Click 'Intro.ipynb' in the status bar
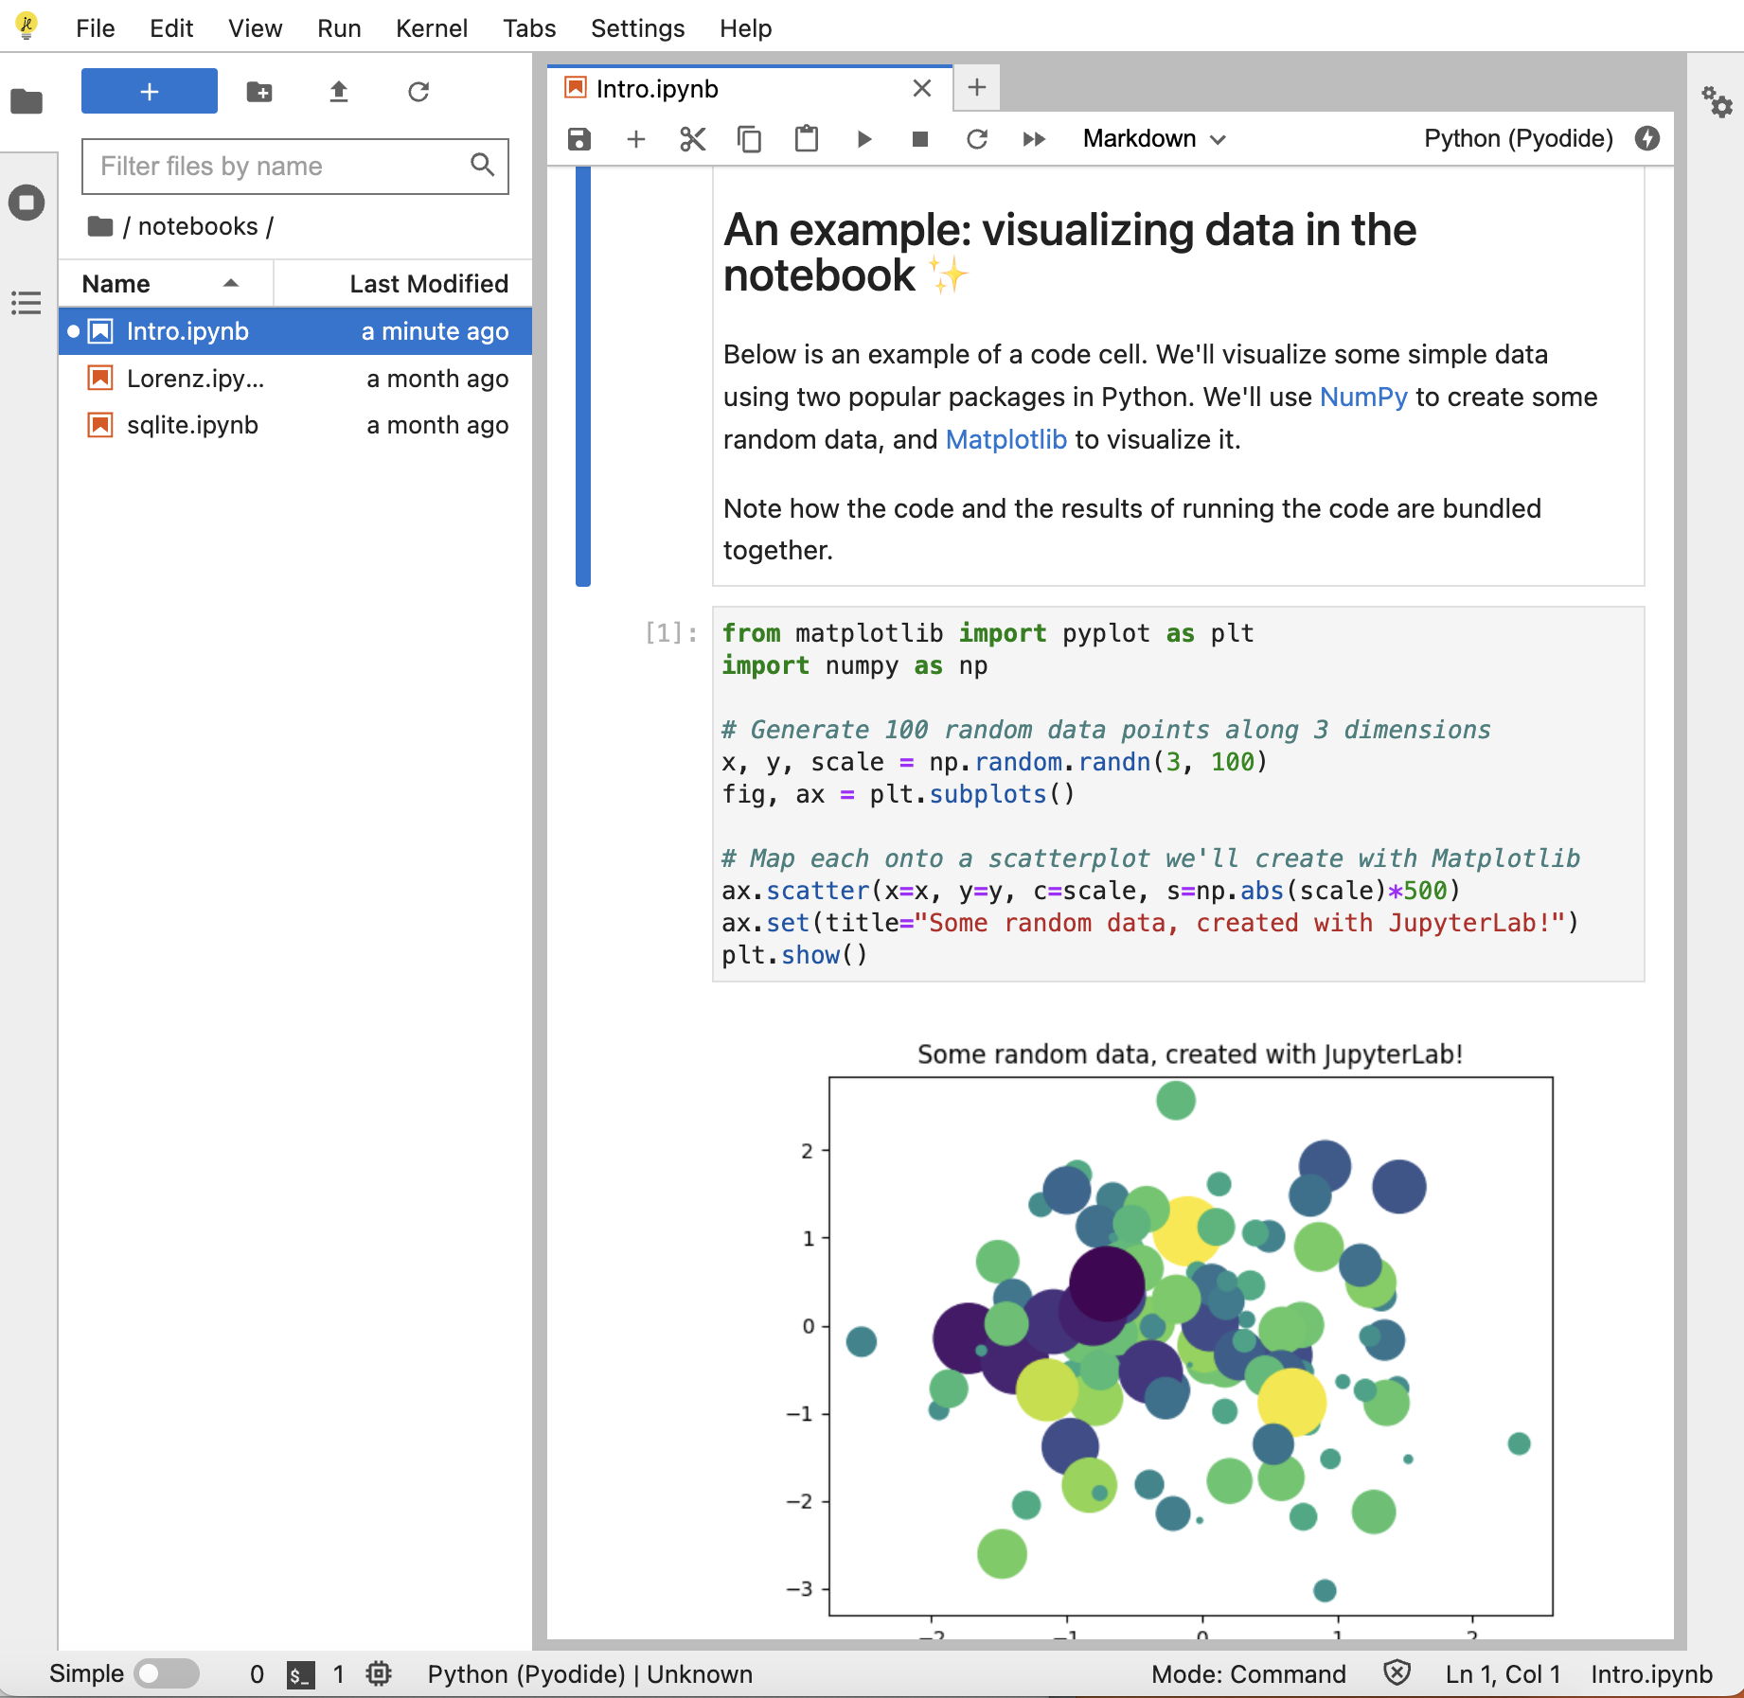 pos(1652,1674)
